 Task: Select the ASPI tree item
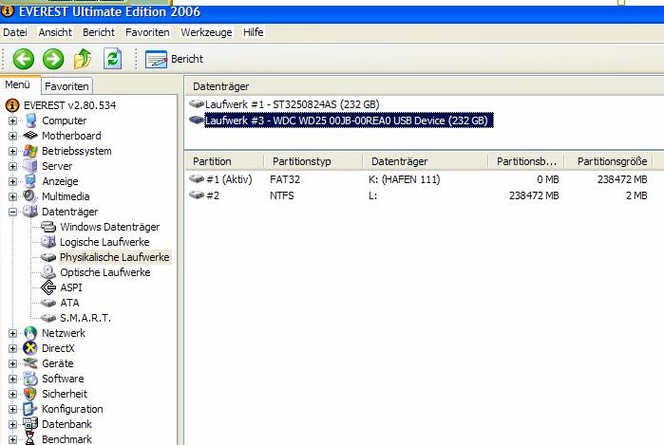point(70,287)
